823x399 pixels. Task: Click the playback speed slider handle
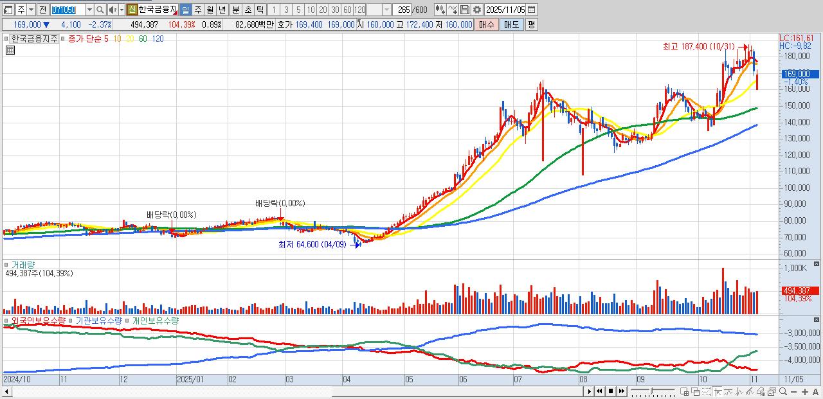[652, 391]
